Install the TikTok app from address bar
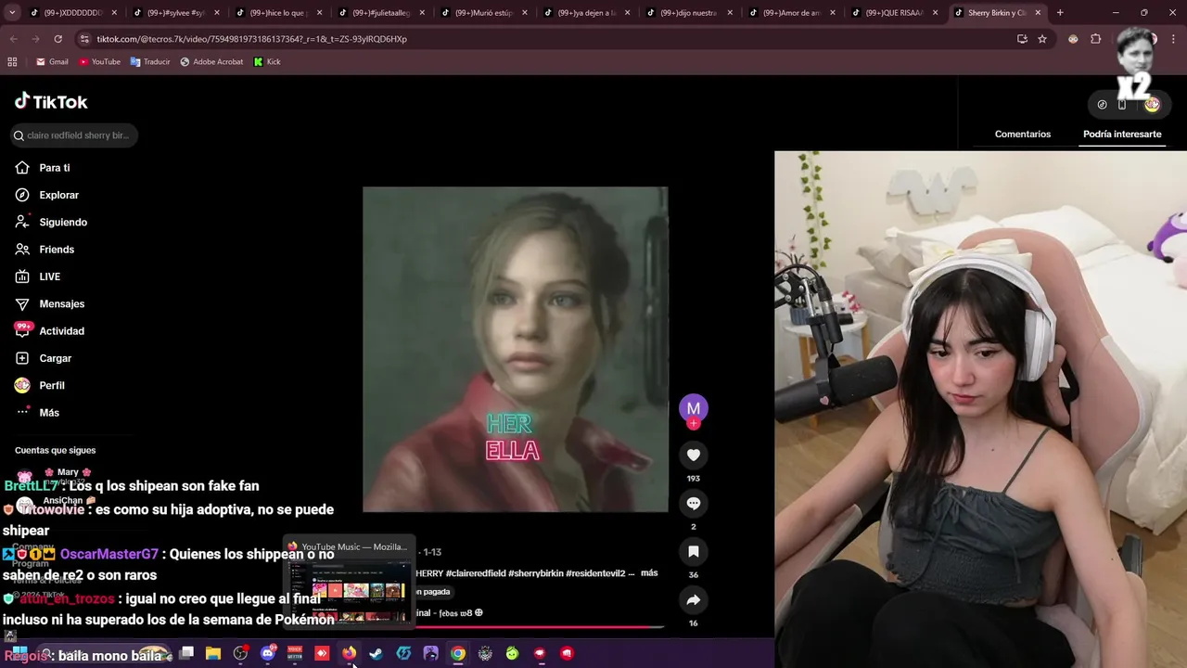Image resolution: width=1187 pixels, height=668 pixels. (x=1022, y=39)
